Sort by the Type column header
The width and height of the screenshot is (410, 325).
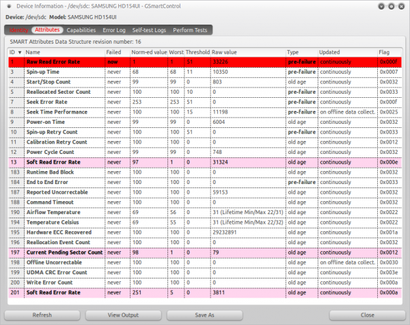302,52
